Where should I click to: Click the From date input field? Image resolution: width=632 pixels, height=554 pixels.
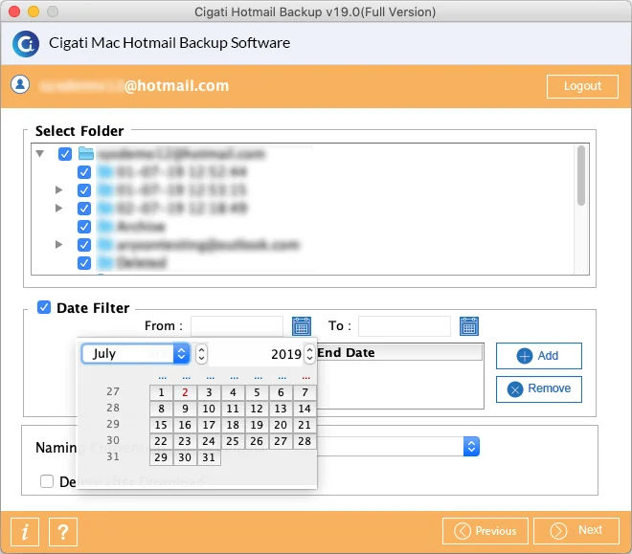(x=237, y=326)
